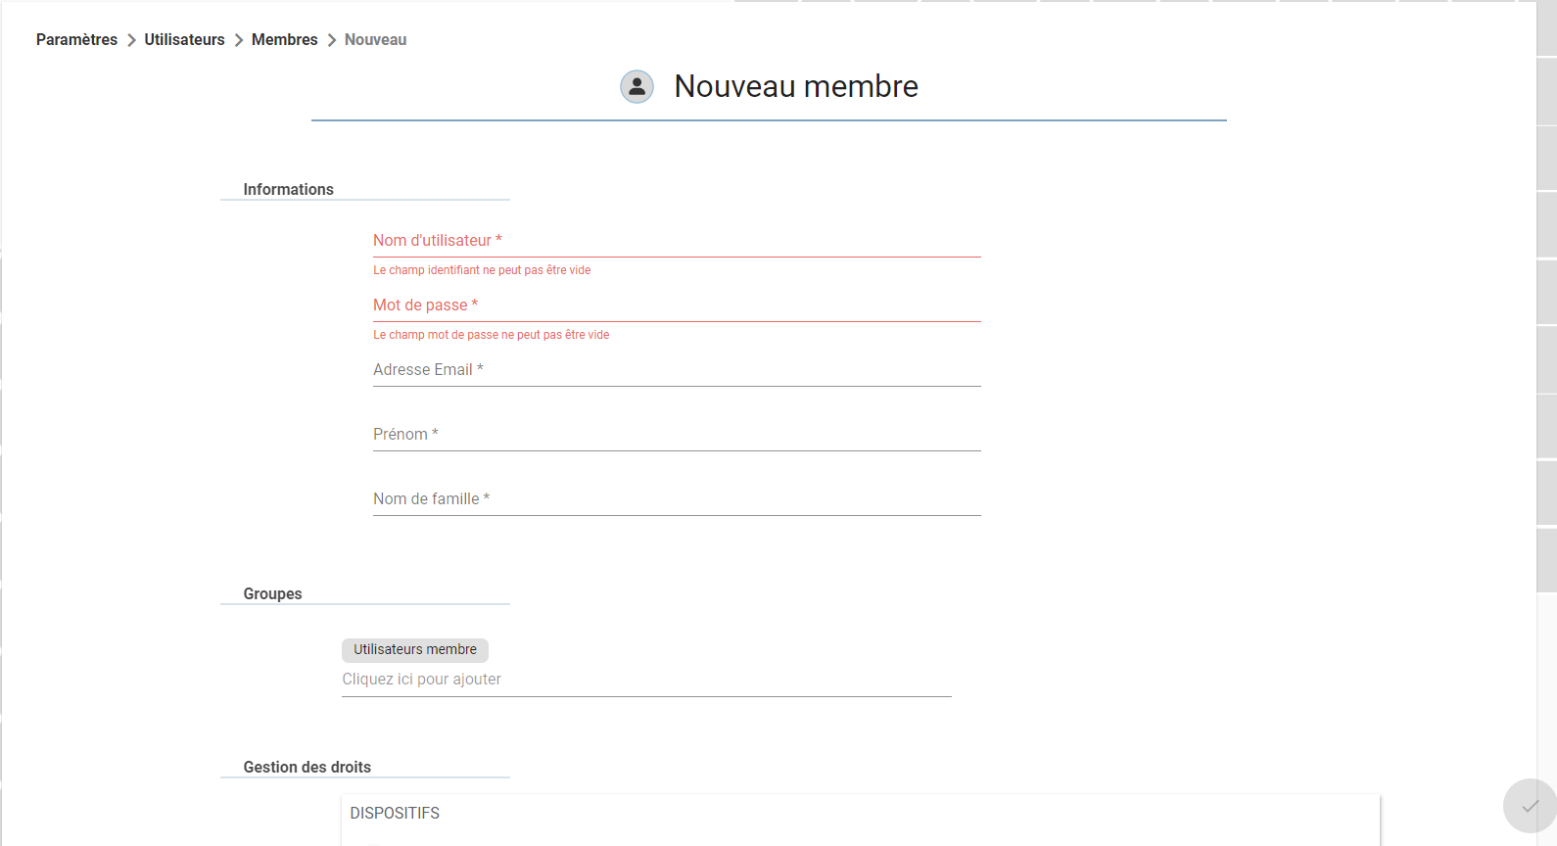Viewport: 1557px width, 846px height.
Task: Click the breadcrumb chevron after Paramètres
Action: 131,40
